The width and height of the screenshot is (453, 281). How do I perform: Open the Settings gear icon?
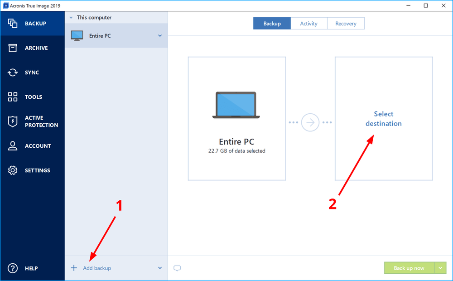[12, 170]
